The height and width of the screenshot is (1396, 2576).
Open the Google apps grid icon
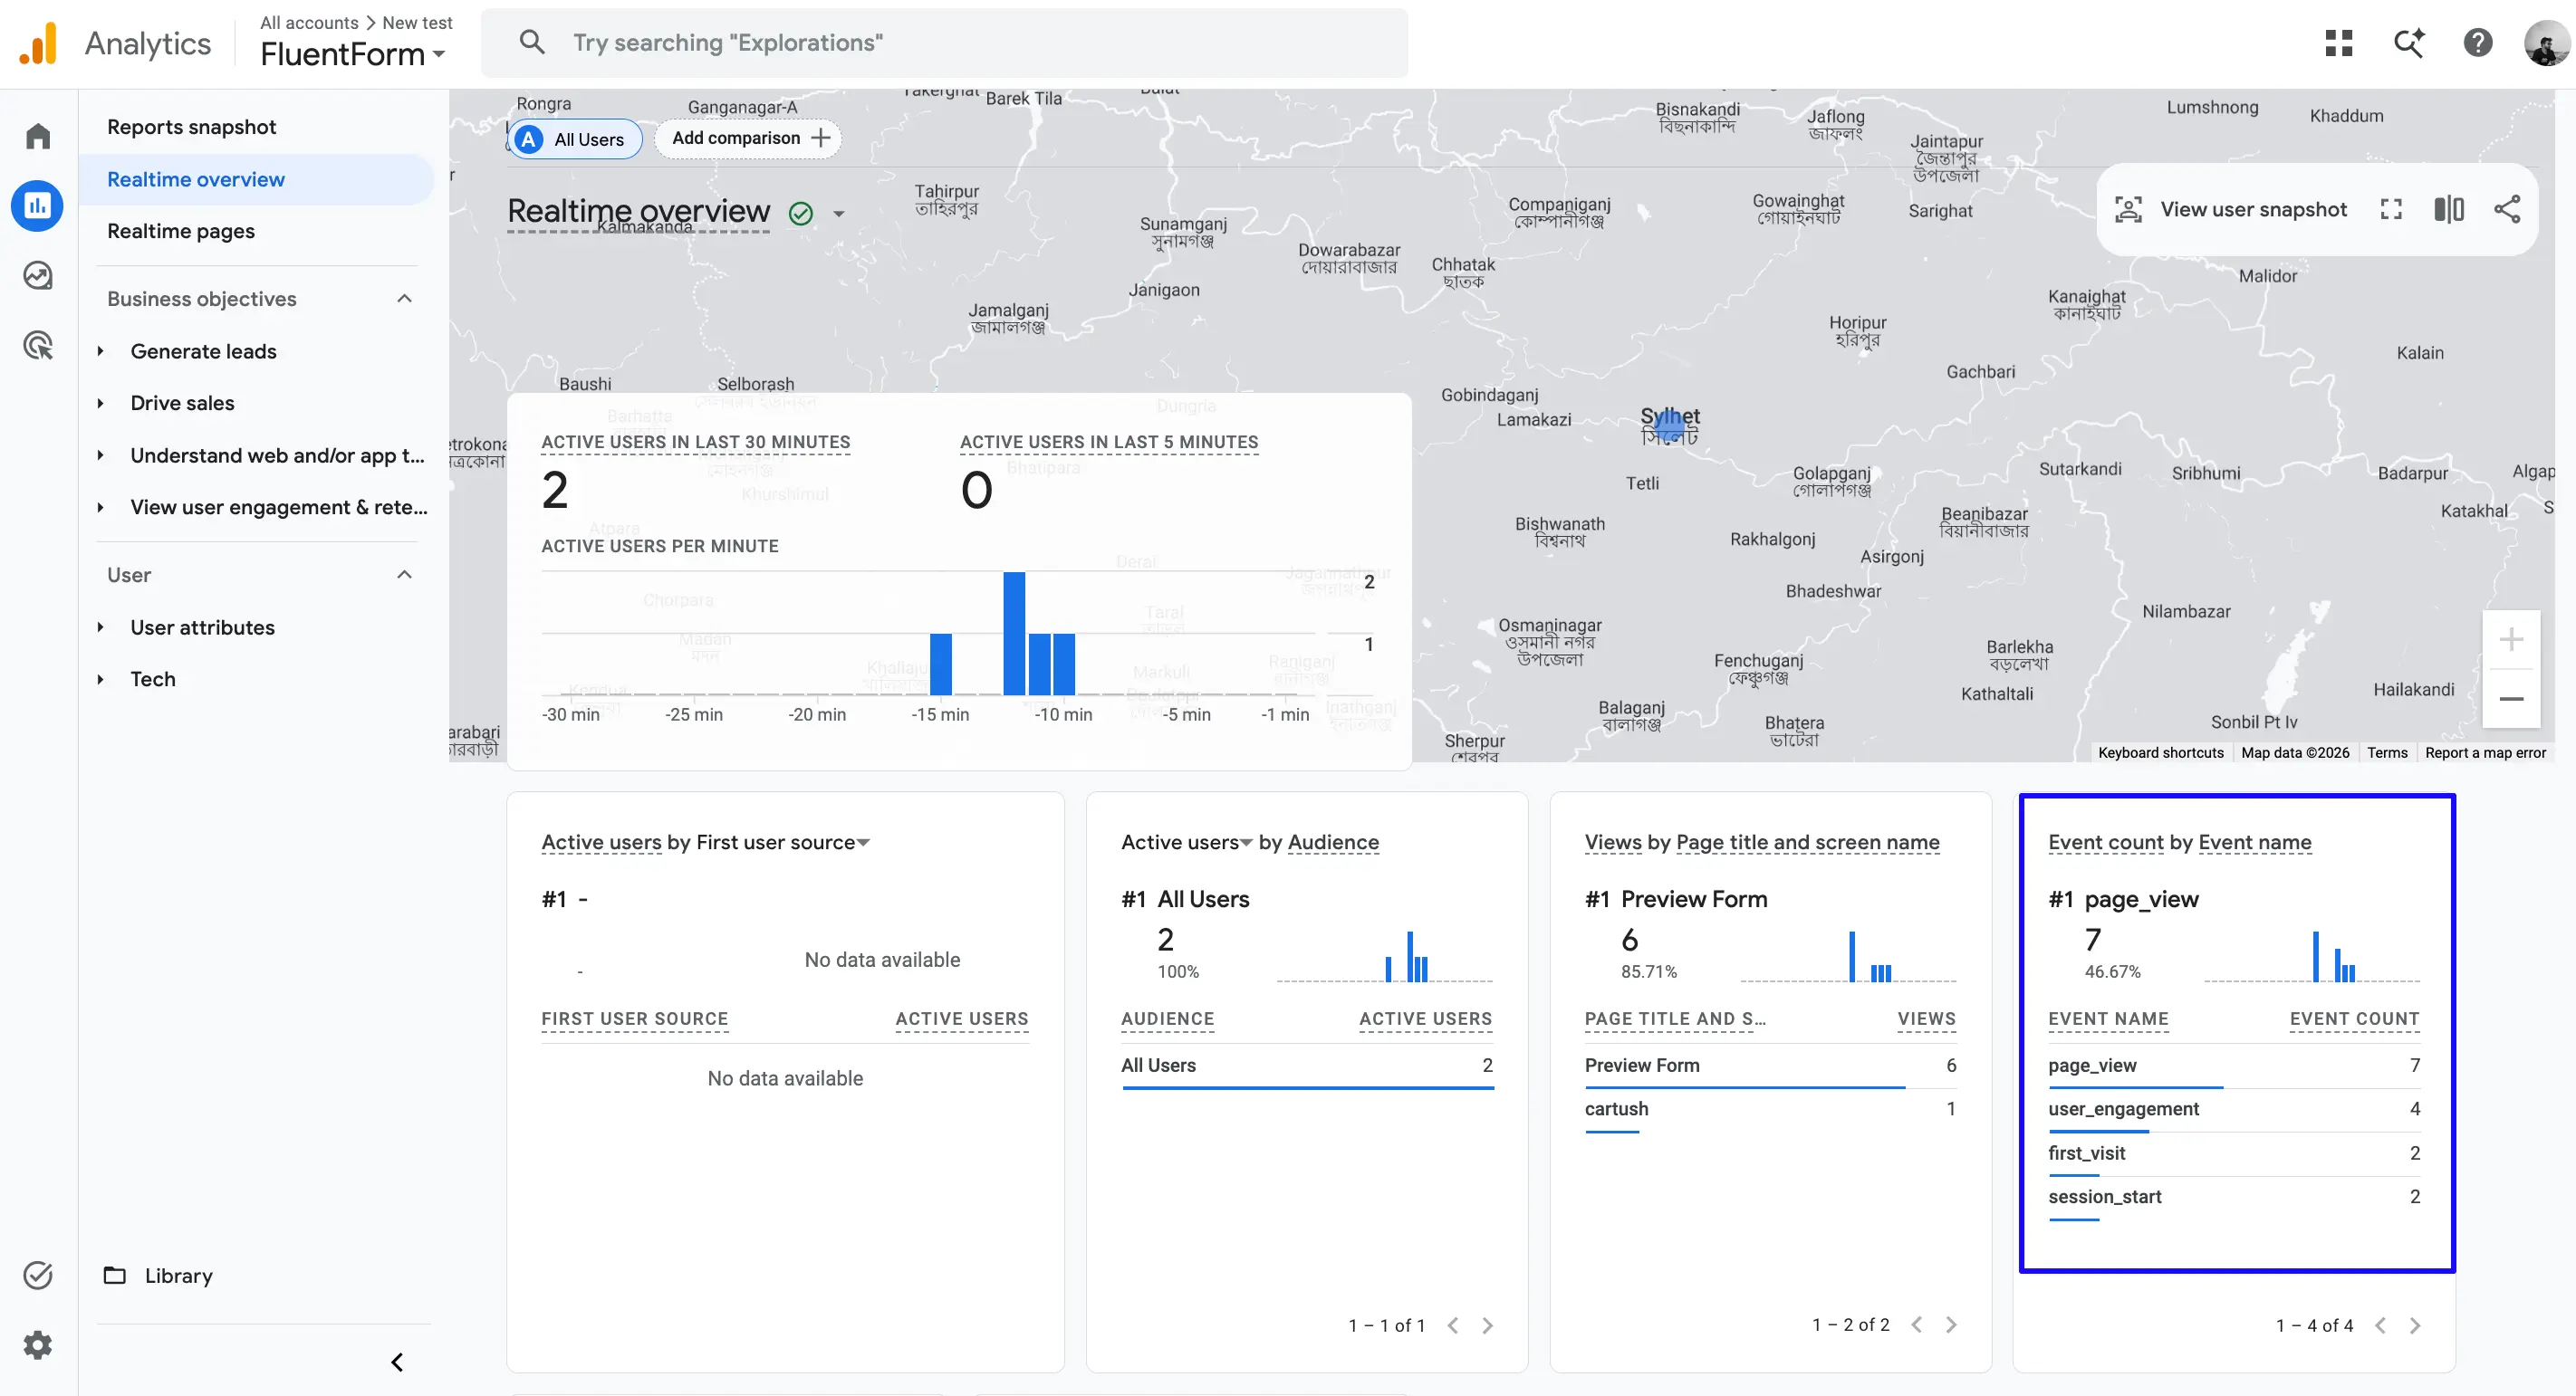[2339, 43]
